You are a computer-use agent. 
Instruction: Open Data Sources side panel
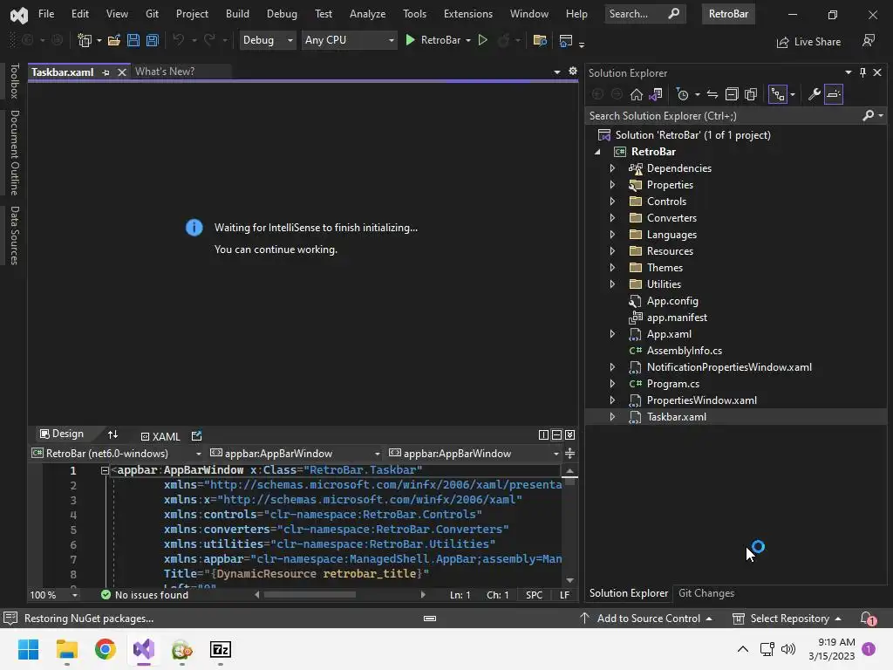point(14,236)
